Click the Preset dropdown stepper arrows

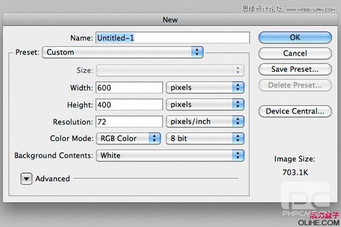197,52
